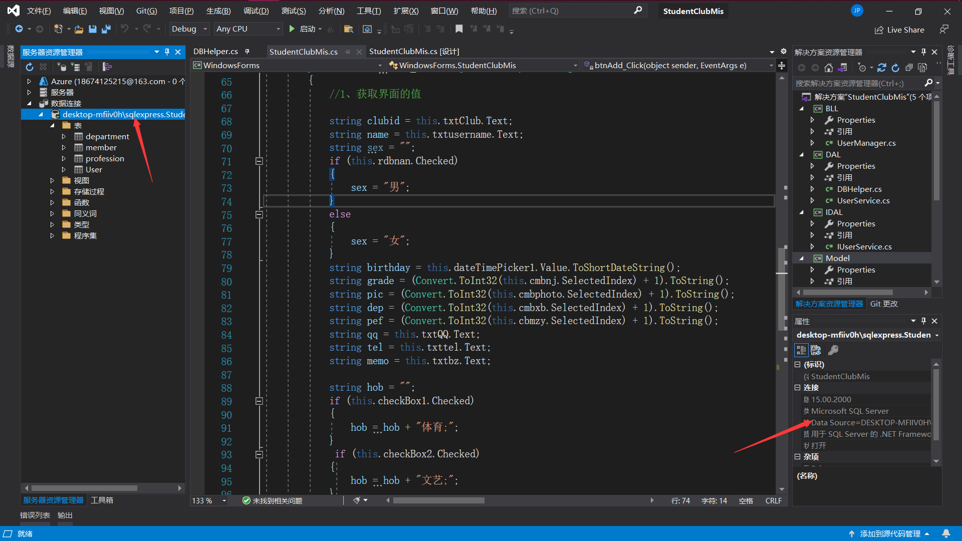This screenshot has height=541, width=962.
Task: Click the Find in Files toolbar icon
Action: [348, 29]
